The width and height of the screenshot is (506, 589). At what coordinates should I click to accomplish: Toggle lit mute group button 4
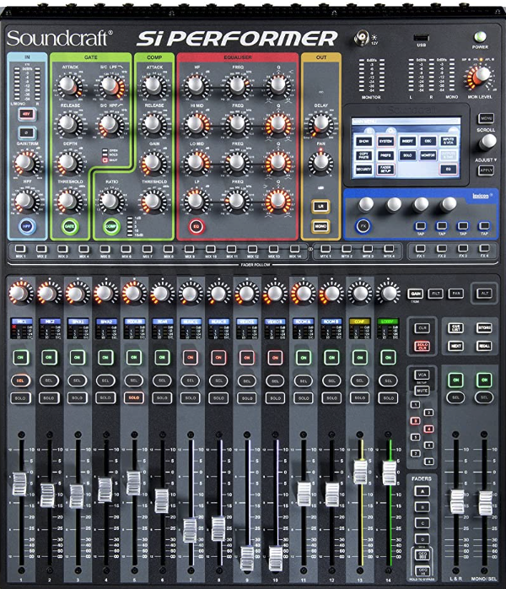point(429,429)
